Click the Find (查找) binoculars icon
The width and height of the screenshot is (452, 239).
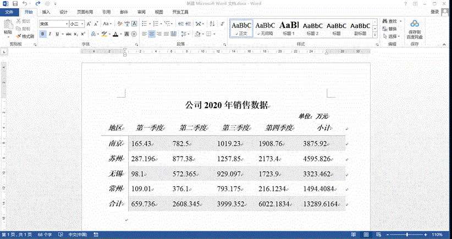coord(384,21)
